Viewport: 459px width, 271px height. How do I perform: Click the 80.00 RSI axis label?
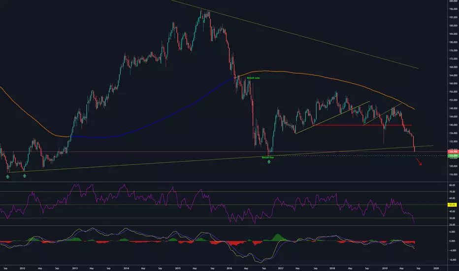pyautogui.click(x=452, y=185)
